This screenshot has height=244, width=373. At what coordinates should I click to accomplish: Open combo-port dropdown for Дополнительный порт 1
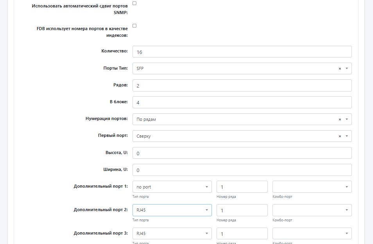point(312,187)
